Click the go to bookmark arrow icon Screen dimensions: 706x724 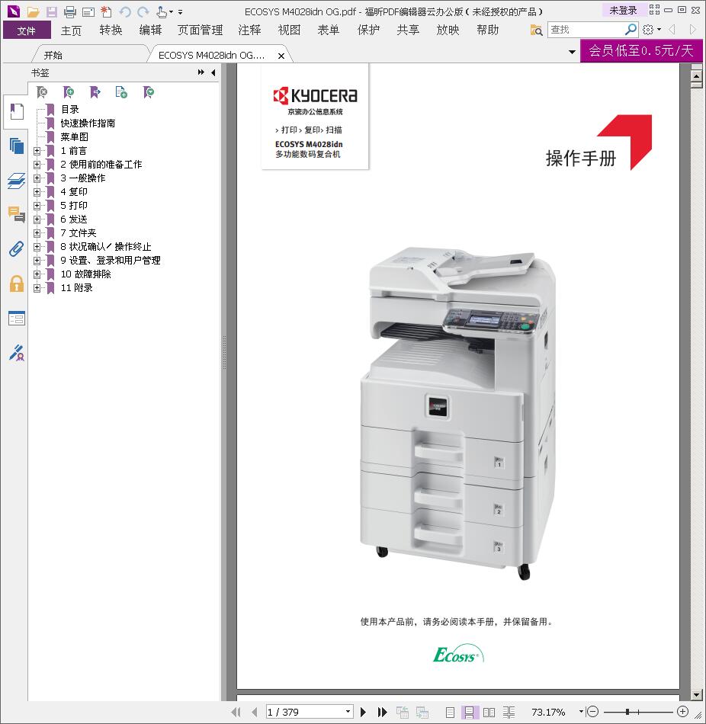[95, 92]
